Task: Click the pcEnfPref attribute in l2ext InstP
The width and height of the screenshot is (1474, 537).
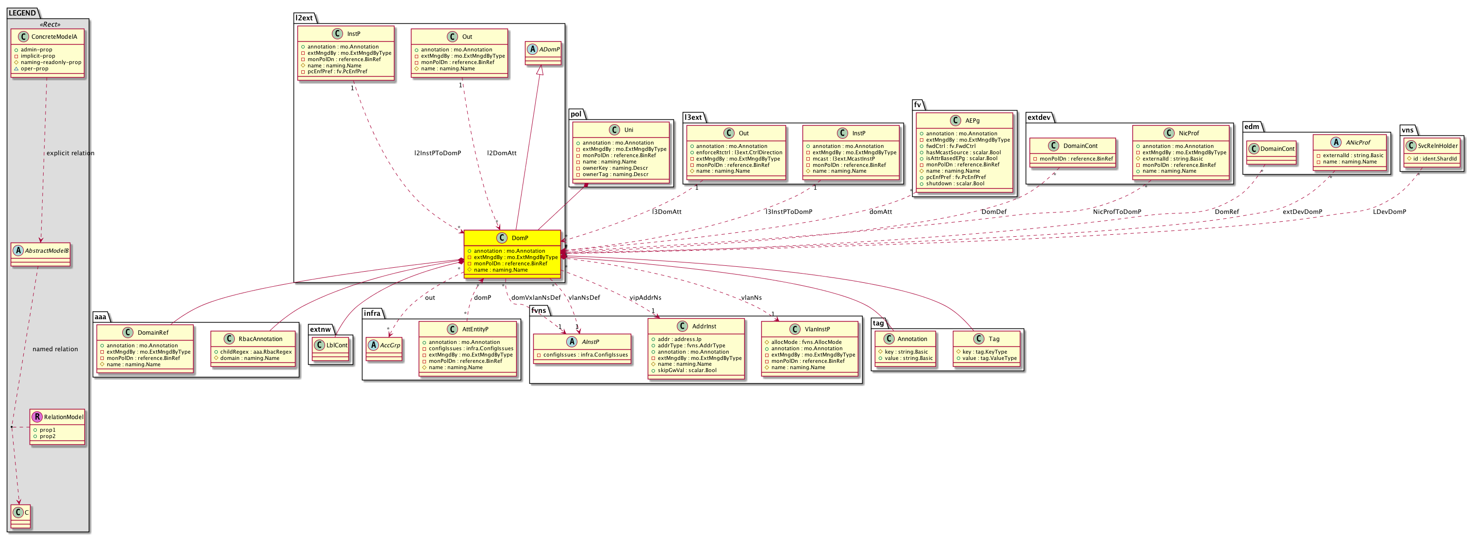Action: coord(337,71)
